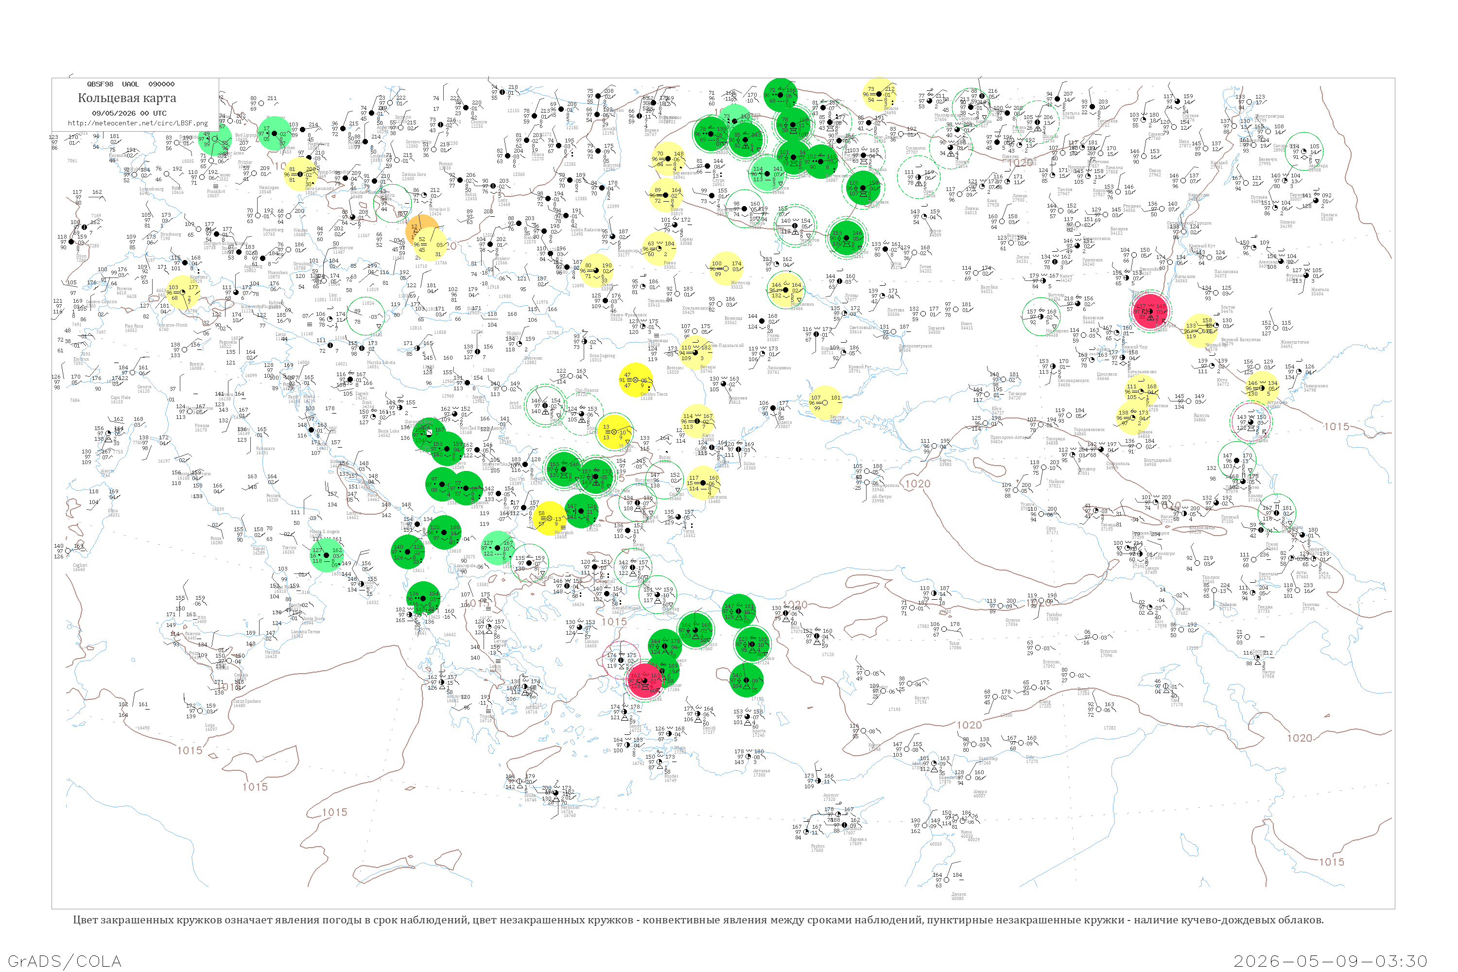Click the "Meiningen" station label
Image resolution: width=1458 pixels, height=972 pixels.
[x=269, y=188]
